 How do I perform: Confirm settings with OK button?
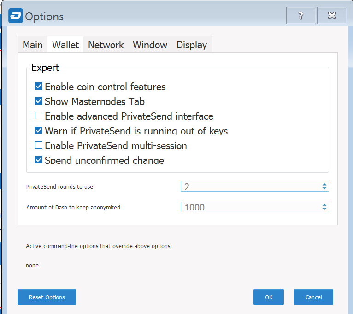click(269, 297)
